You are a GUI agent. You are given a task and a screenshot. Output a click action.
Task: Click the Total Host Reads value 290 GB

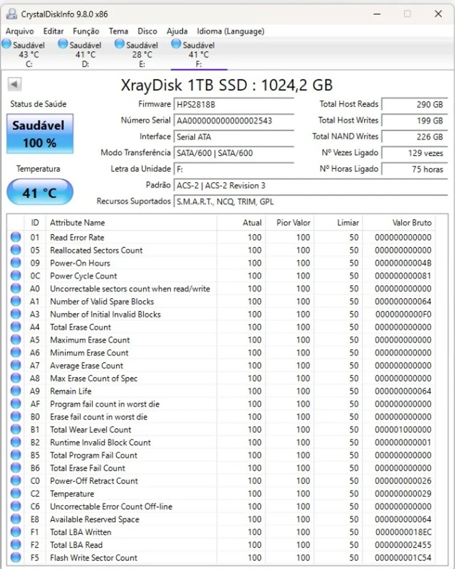point(414,104)
